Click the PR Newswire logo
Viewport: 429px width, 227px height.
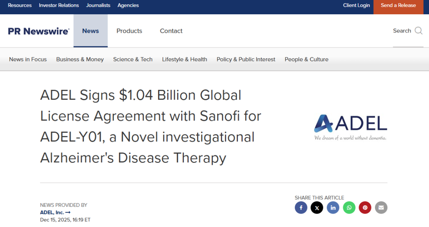click(39, 31)
